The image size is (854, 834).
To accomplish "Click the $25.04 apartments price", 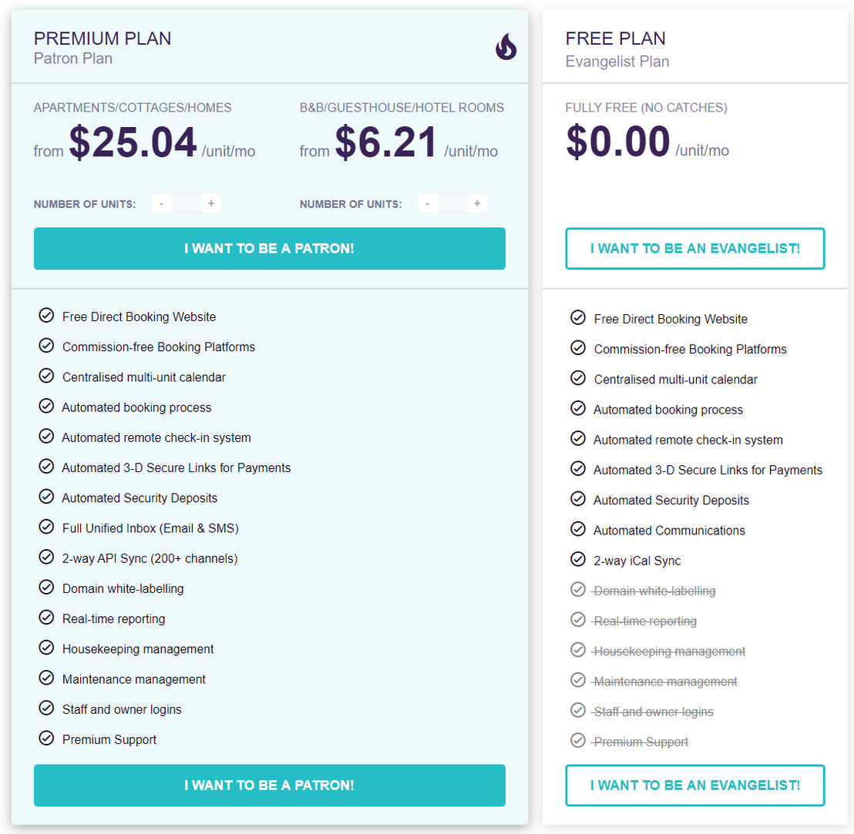I will 133,142.
